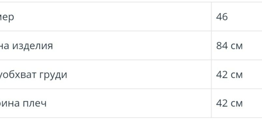The image size is (262, 134).
Task: Click the number 42 in the 'плеч' row
Action: pyautogui.click(x=222, y=104)
